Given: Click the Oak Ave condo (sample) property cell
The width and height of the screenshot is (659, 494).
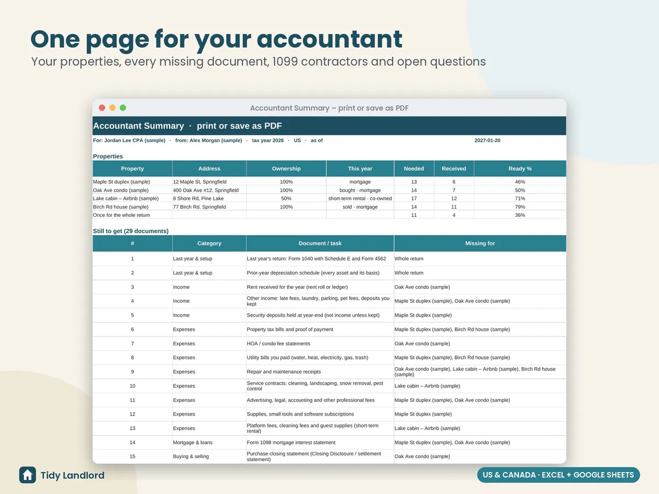Looking at the screenshot, I should 132,190.
